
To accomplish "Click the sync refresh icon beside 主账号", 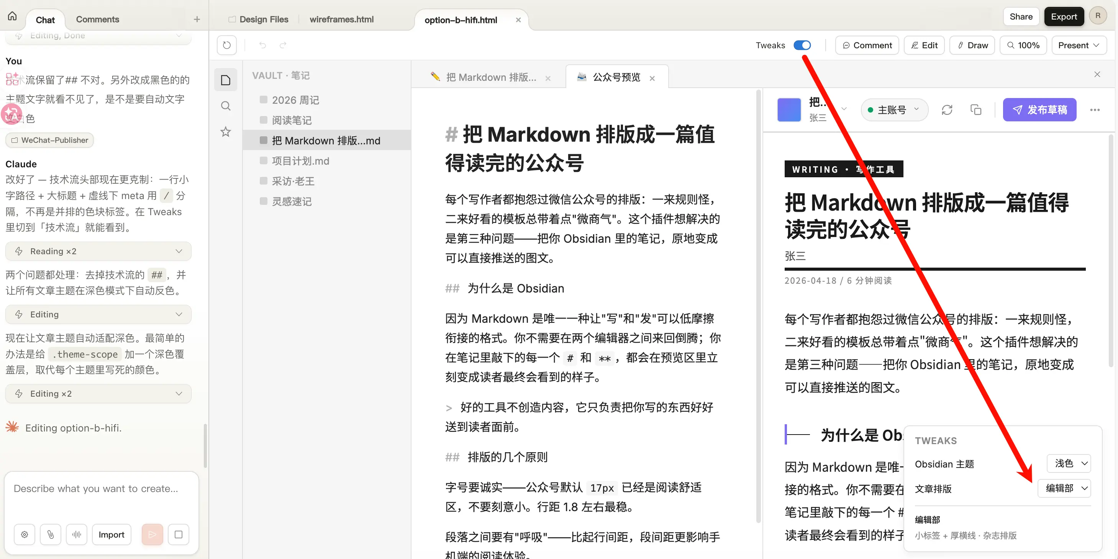I will pyautogui.click(x=947, y=110).
